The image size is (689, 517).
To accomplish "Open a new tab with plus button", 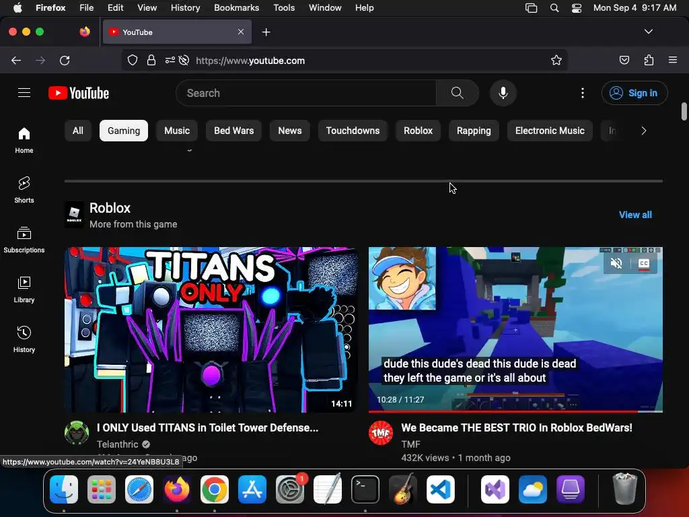I will coord(266,32).
